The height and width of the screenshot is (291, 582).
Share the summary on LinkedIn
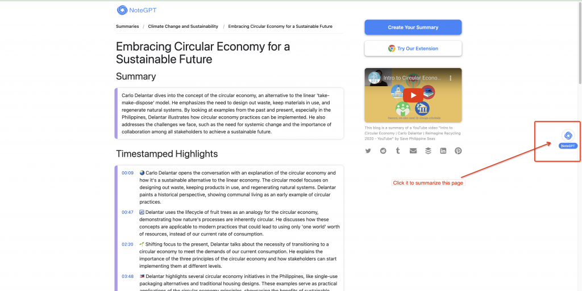pyautogui.click(x=443, y=151)
